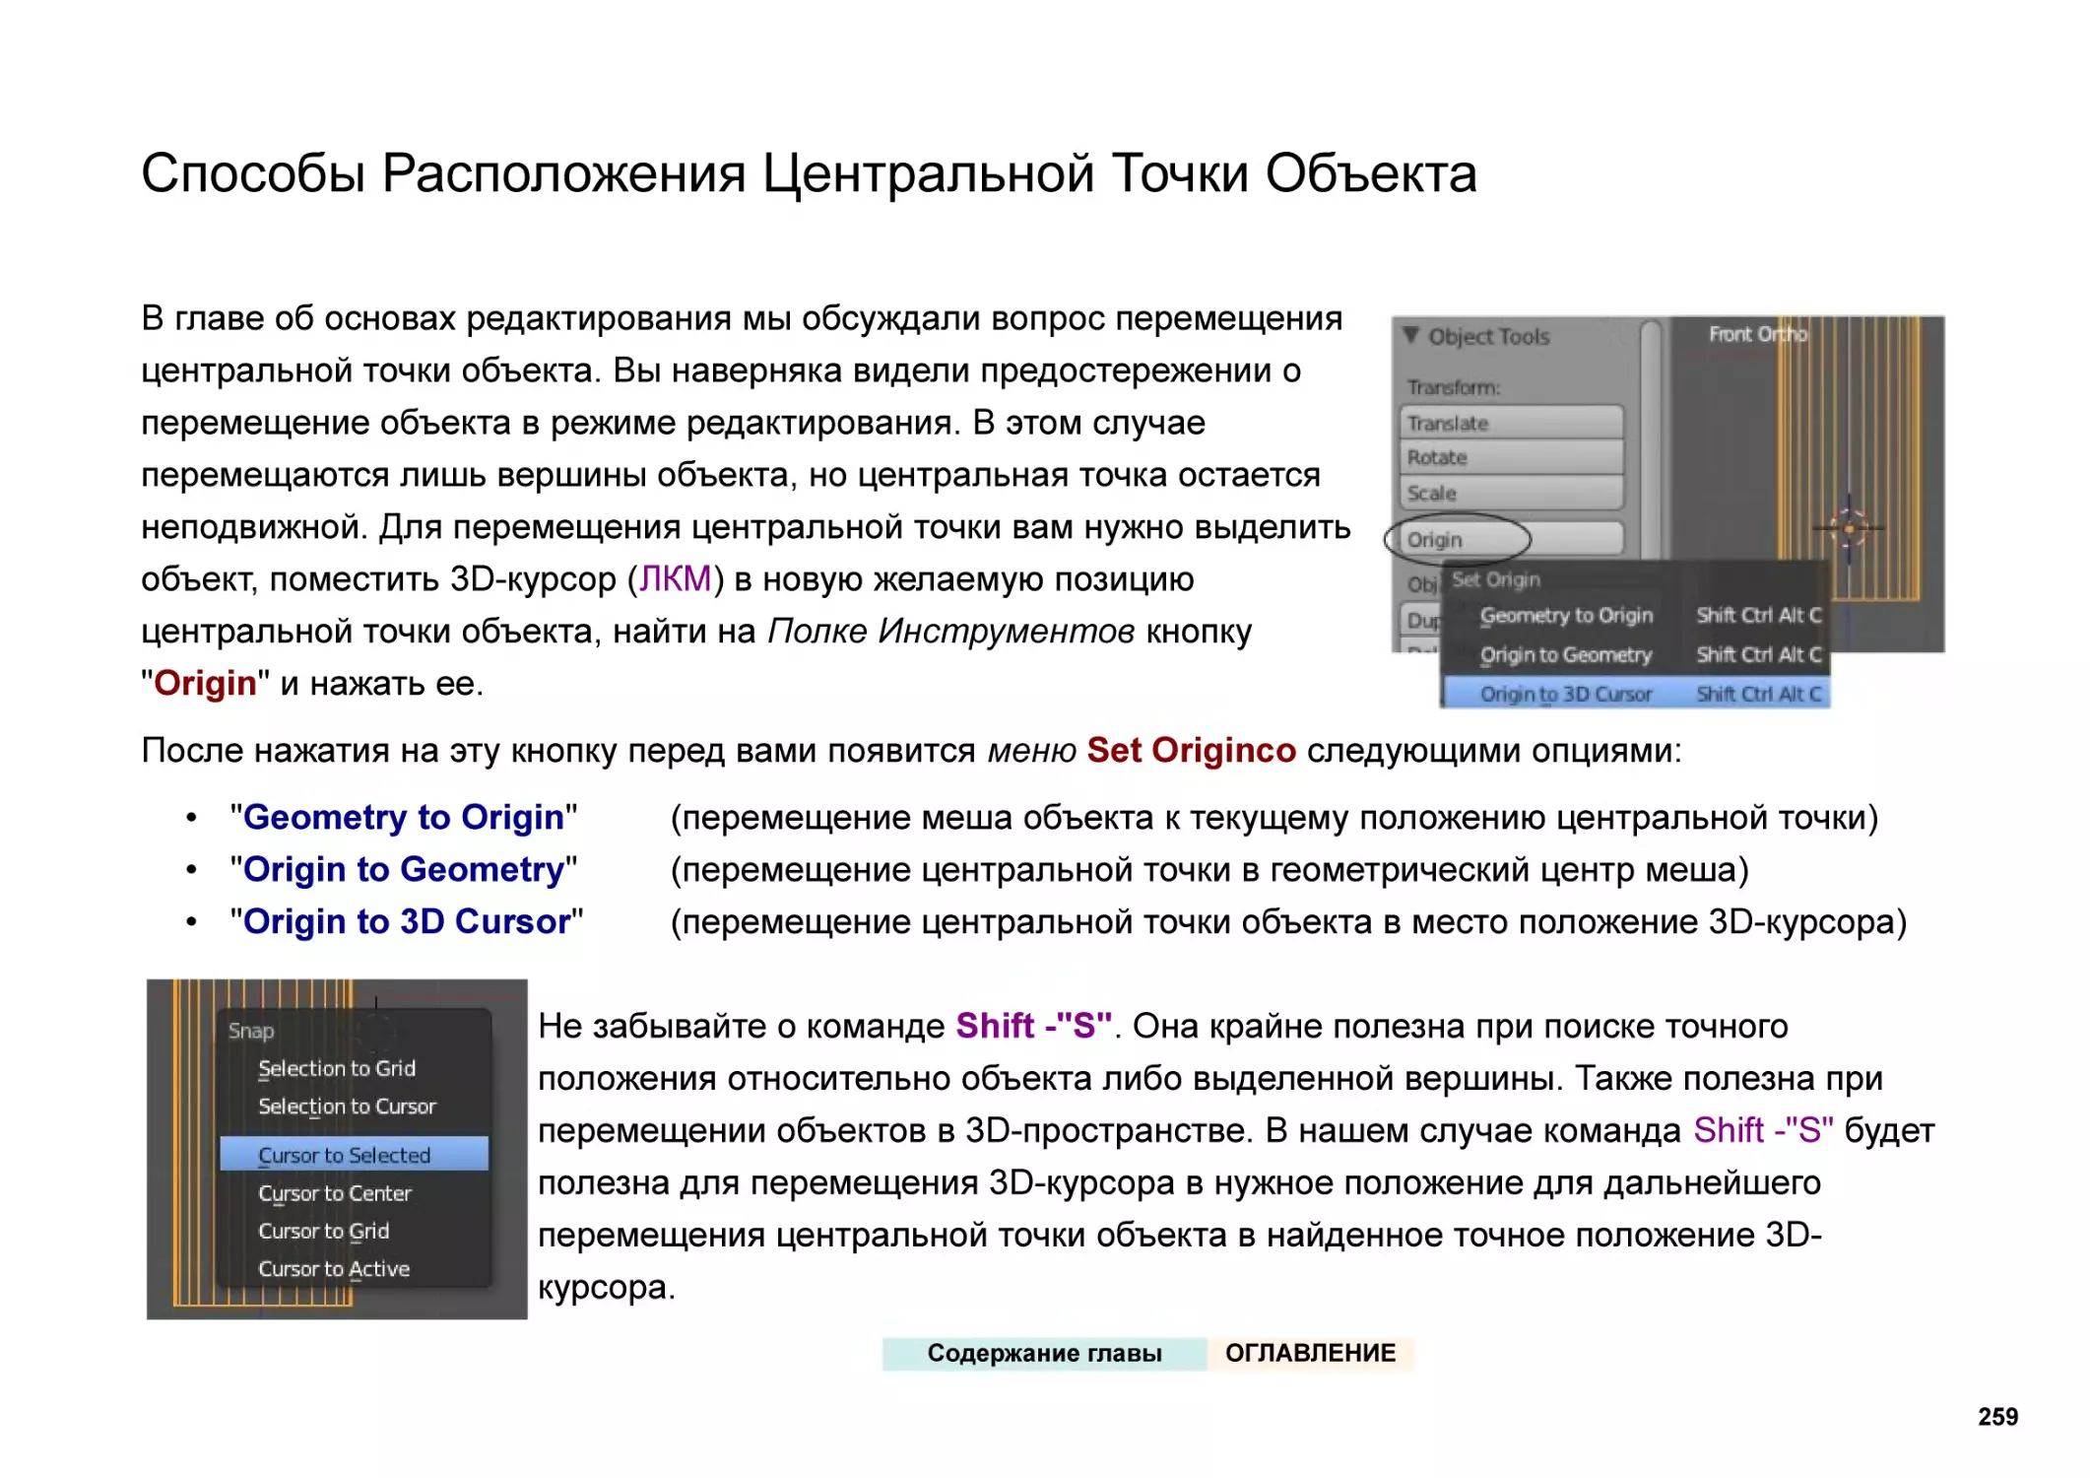Screen dimensions: 2090x1478
Task: Click the 3D cursor crosshair in the viewport
Action: coord(1849,529)
